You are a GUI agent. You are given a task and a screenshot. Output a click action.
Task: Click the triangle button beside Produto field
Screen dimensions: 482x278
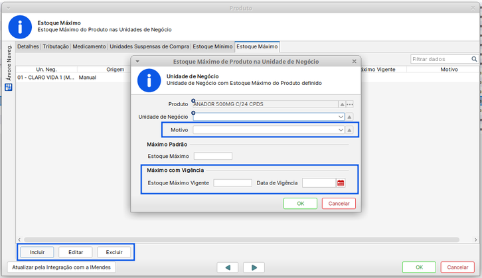342,104
